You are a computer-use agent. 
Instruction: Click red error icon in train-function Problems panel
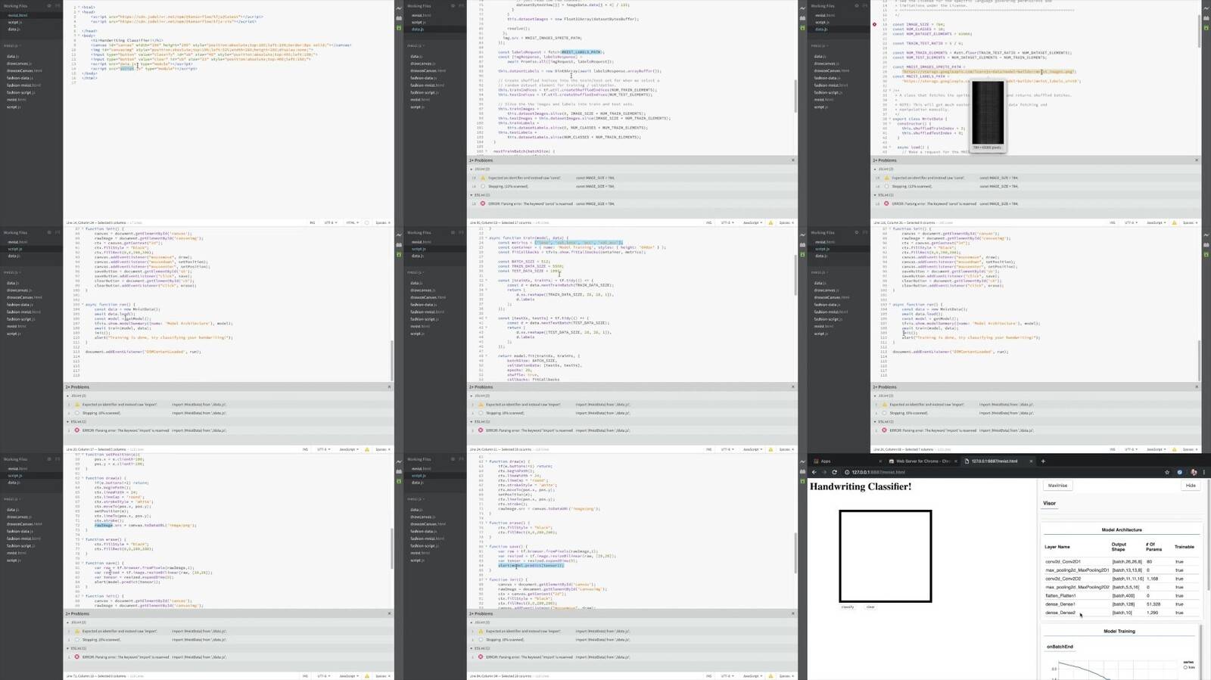point(481,430)
